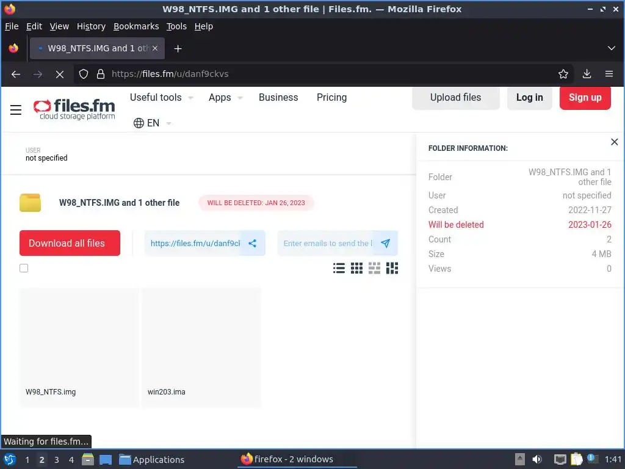The image size is (625, 469).
Task: Switch to list view layout
Action: pyautogui.click(x=339, y=268)
